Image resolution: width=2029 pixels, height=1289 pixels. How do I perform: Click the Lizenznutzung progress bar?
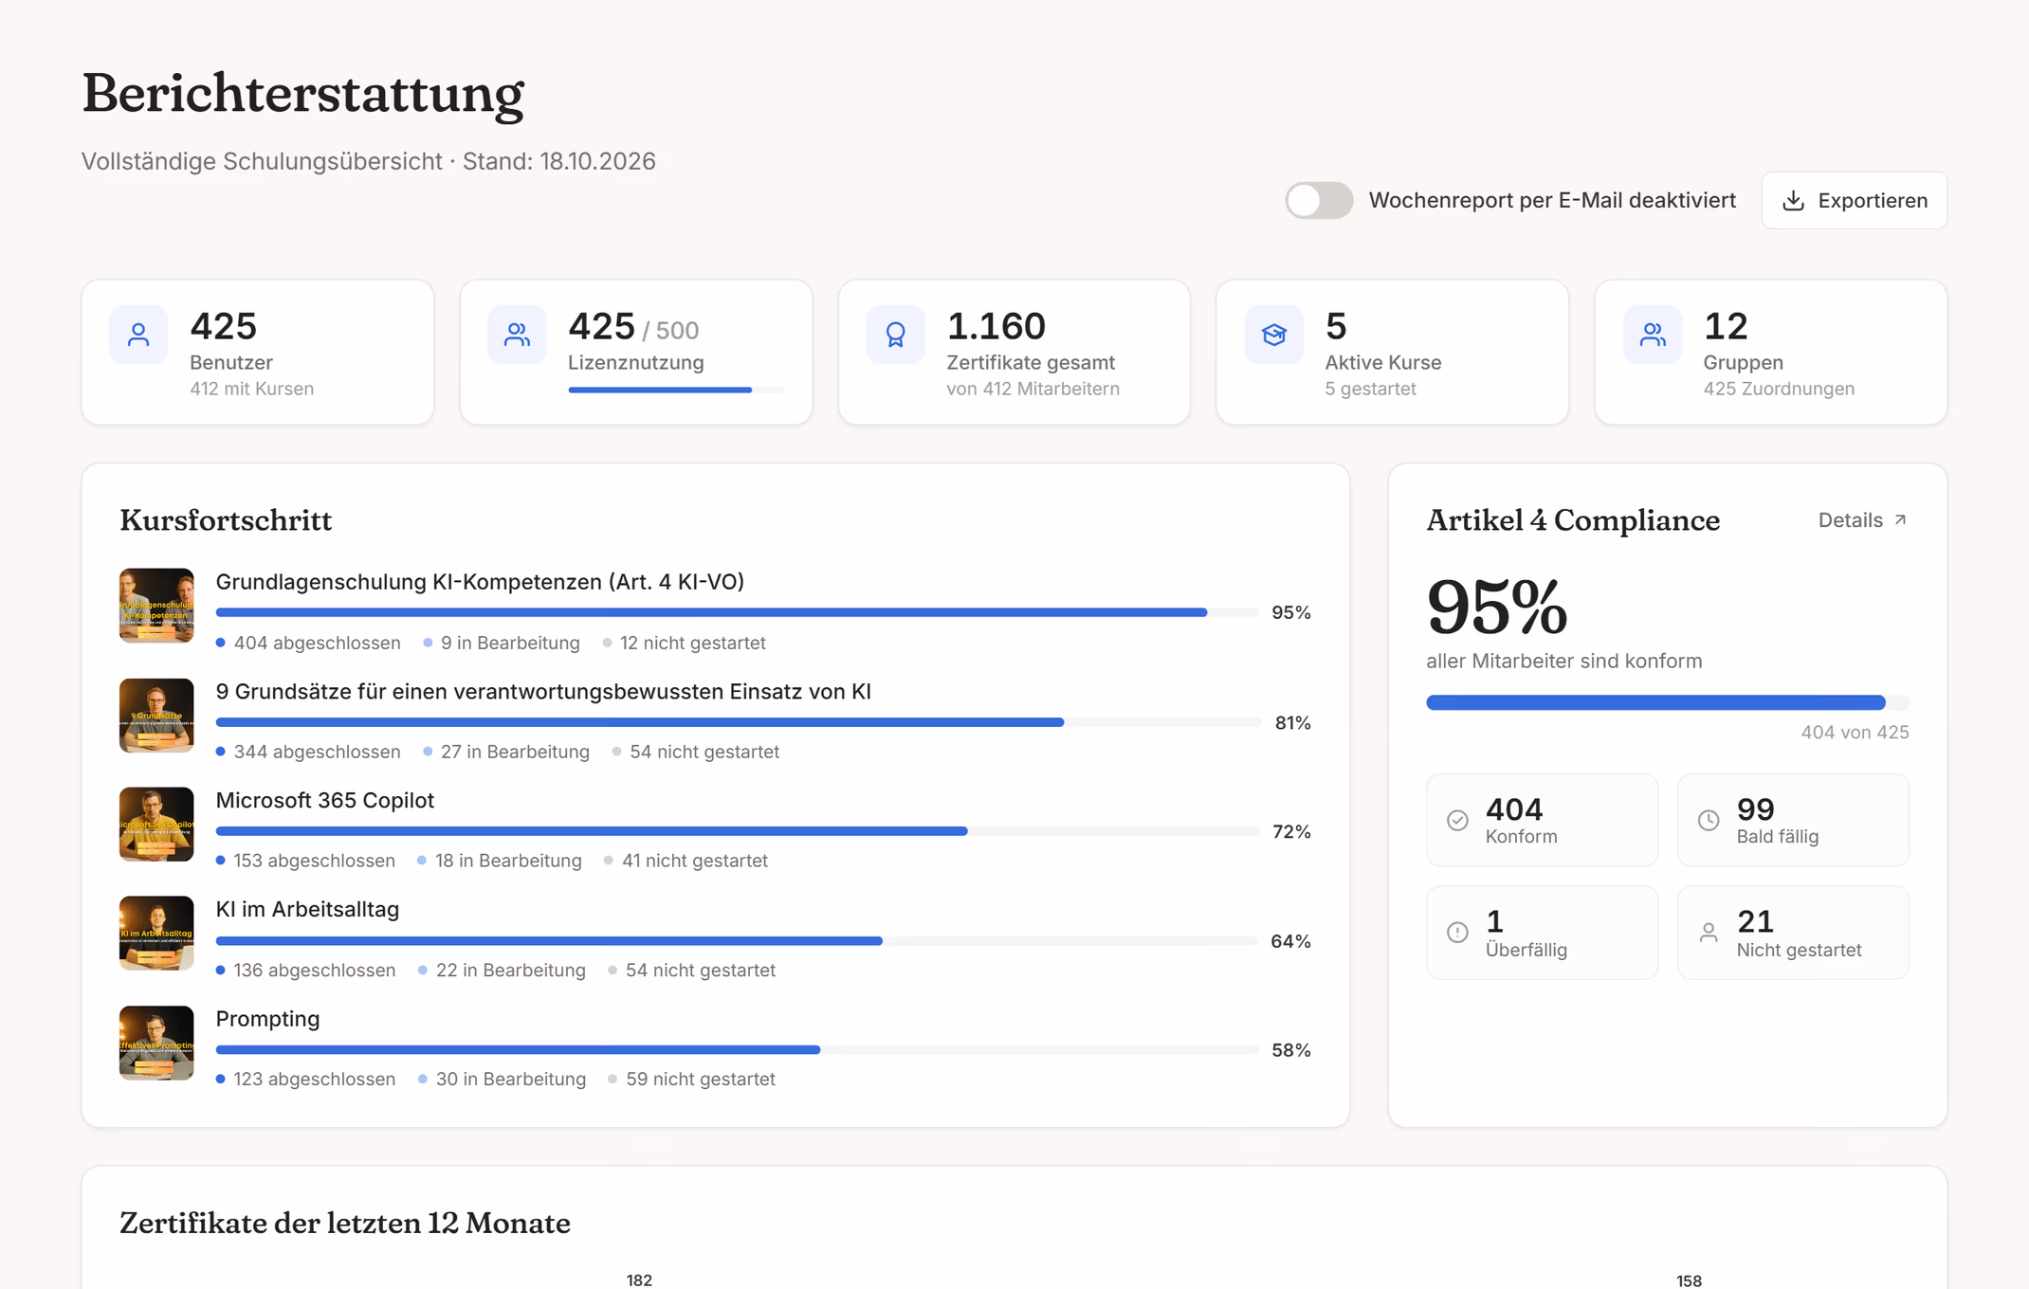(x=676, y=390)
